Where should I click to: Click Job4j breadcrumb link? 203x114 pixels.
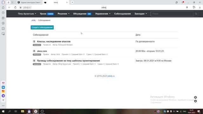click(x=33, y=20)
